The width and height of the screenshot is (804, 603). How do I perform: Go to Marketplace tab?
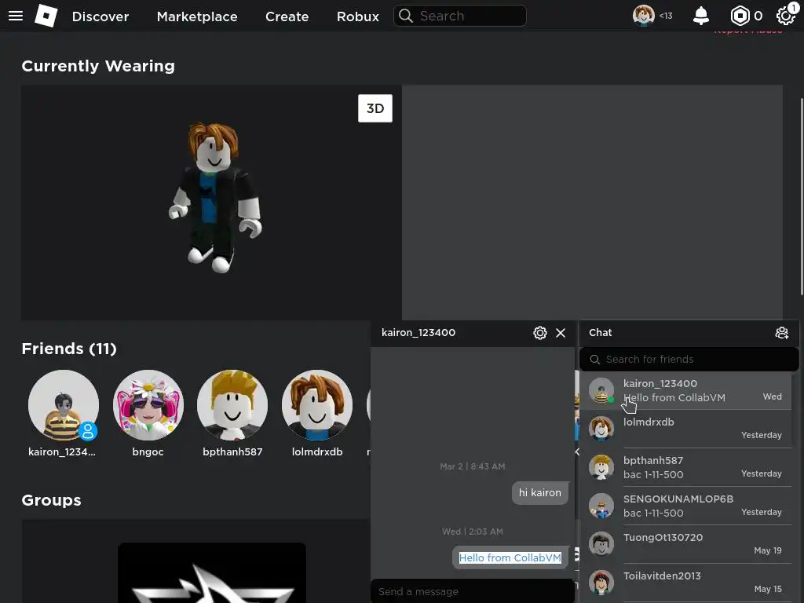click(197, 16)
